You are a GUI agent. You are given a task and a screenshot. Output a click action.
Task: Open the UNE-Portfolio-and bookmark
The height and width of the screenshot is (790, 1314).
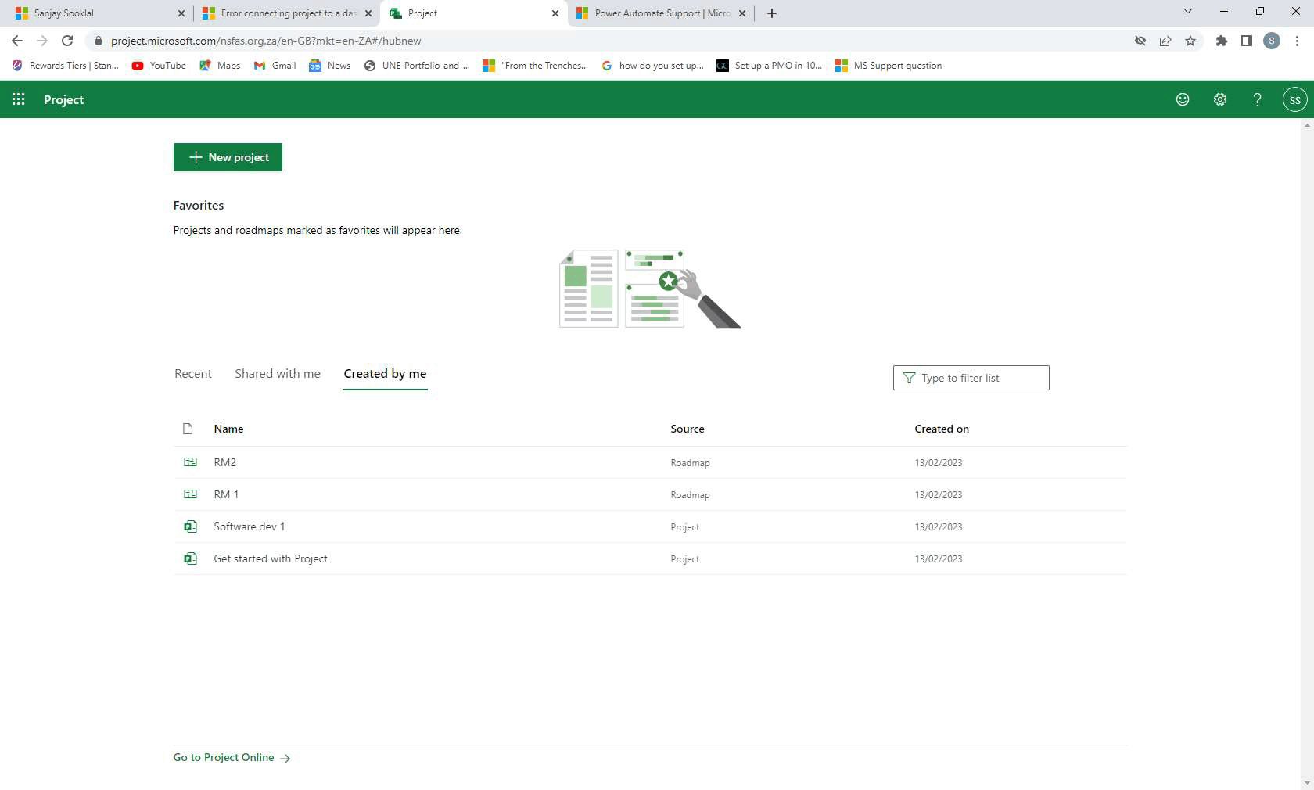417,66
